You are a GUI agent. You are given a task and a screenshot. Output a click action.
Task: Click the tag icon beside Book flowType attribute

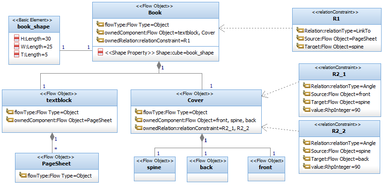coord(100,24)
